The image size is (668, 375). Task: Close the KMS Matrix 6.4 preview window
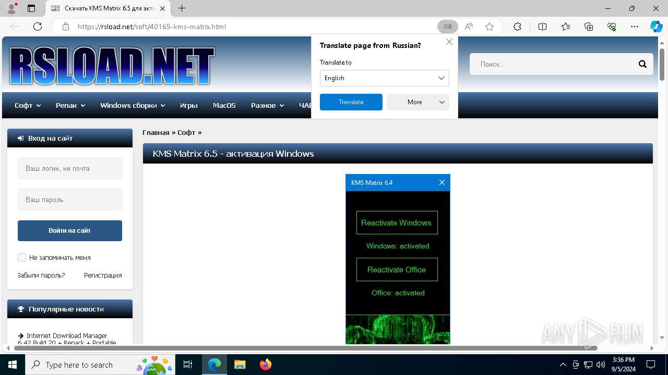coord(442,182)
